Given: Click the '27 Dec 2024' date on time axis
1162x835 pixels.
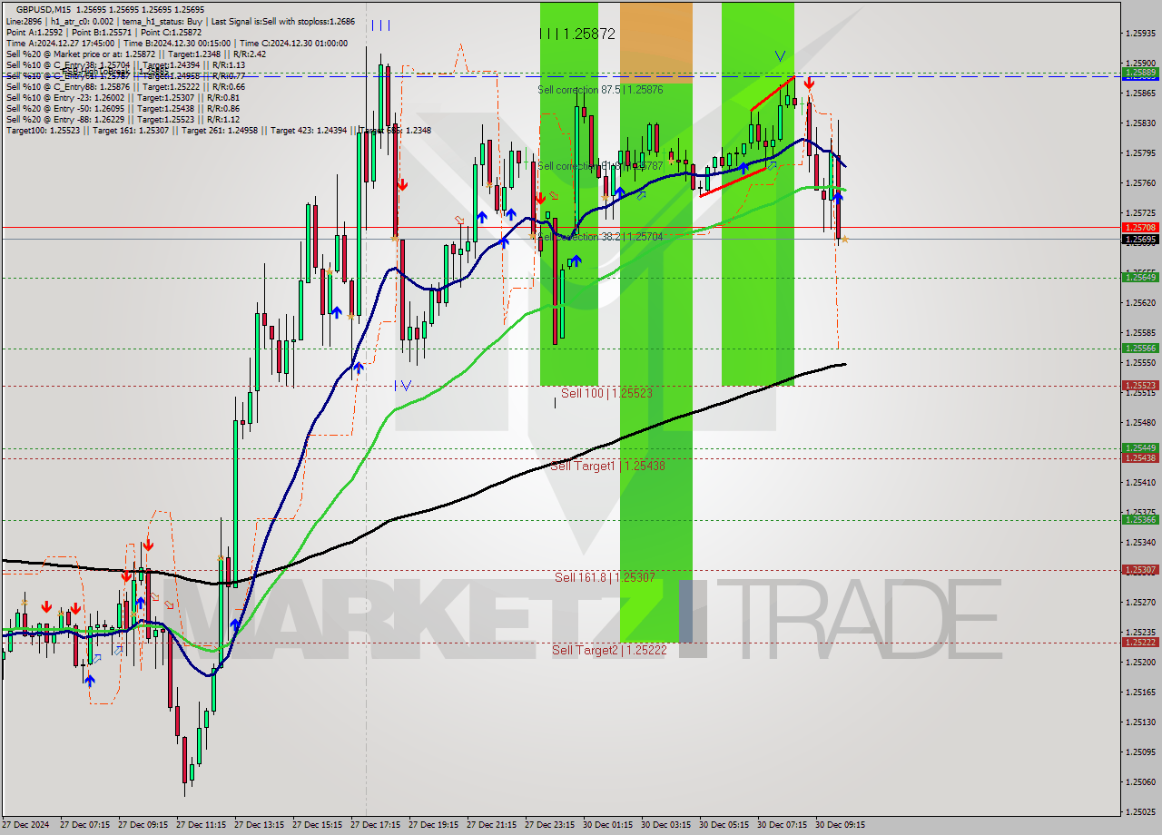Looking at the screenshot, I should [x=26, y=825].
